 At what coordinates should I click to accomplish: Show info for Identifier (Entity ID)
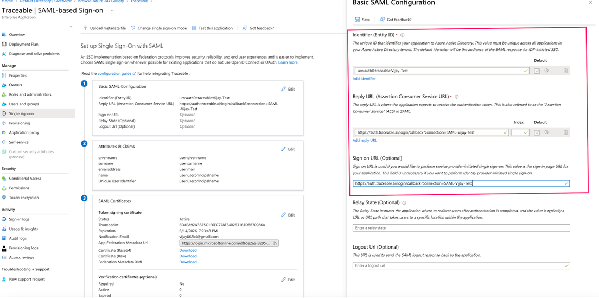pos(402,35)
